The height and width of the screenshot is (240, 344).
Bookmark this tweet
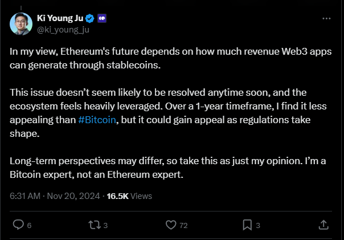[x=247, y=225]
